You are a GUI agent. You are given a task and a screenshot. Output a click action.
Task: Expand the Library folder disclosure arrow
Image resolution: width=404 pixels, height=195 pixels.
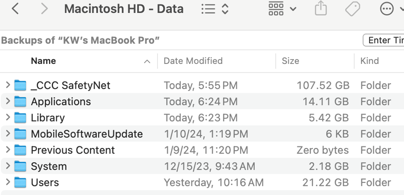tap(7, 118)
